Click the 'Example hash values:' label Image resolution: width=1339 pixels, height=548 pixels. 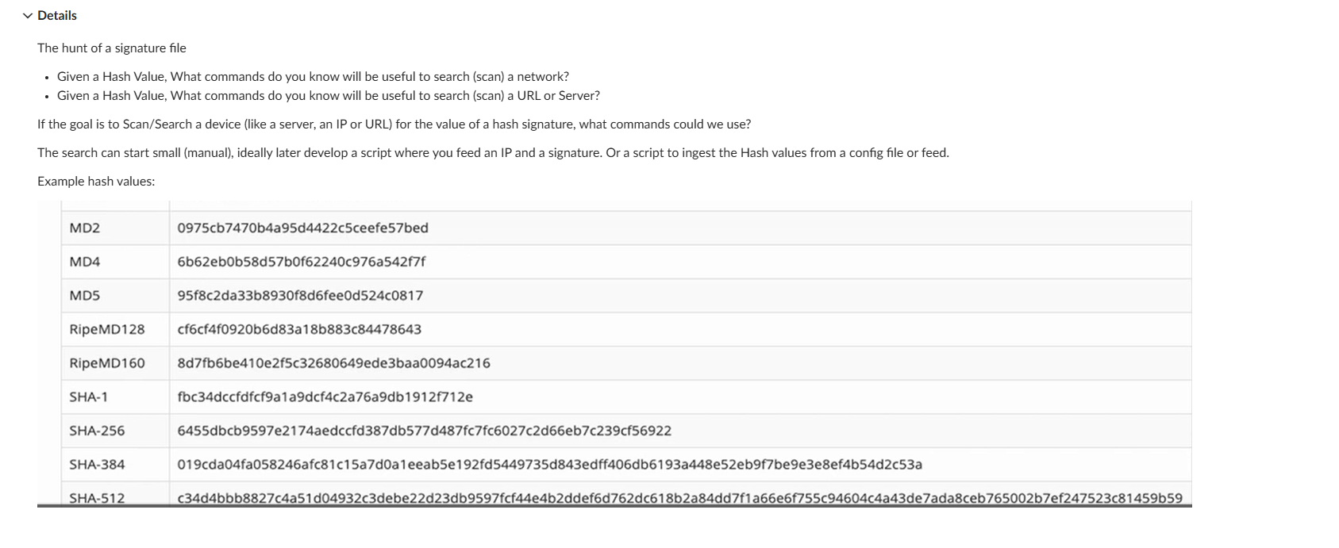tap(95, 181)
